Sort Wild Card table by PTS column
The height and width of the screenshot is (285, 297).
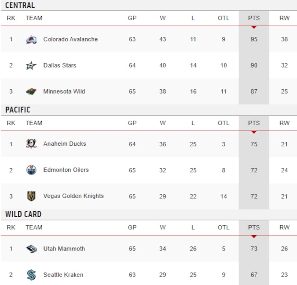254,228
